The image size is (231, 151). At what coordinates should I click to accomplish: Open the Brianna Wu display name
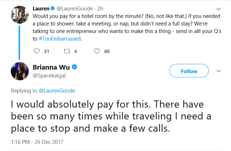51,67
